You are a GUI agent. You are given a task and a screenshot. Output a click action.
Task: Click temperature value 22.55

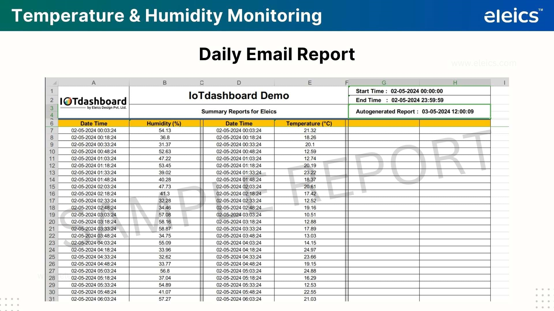(x=310, y=292)
